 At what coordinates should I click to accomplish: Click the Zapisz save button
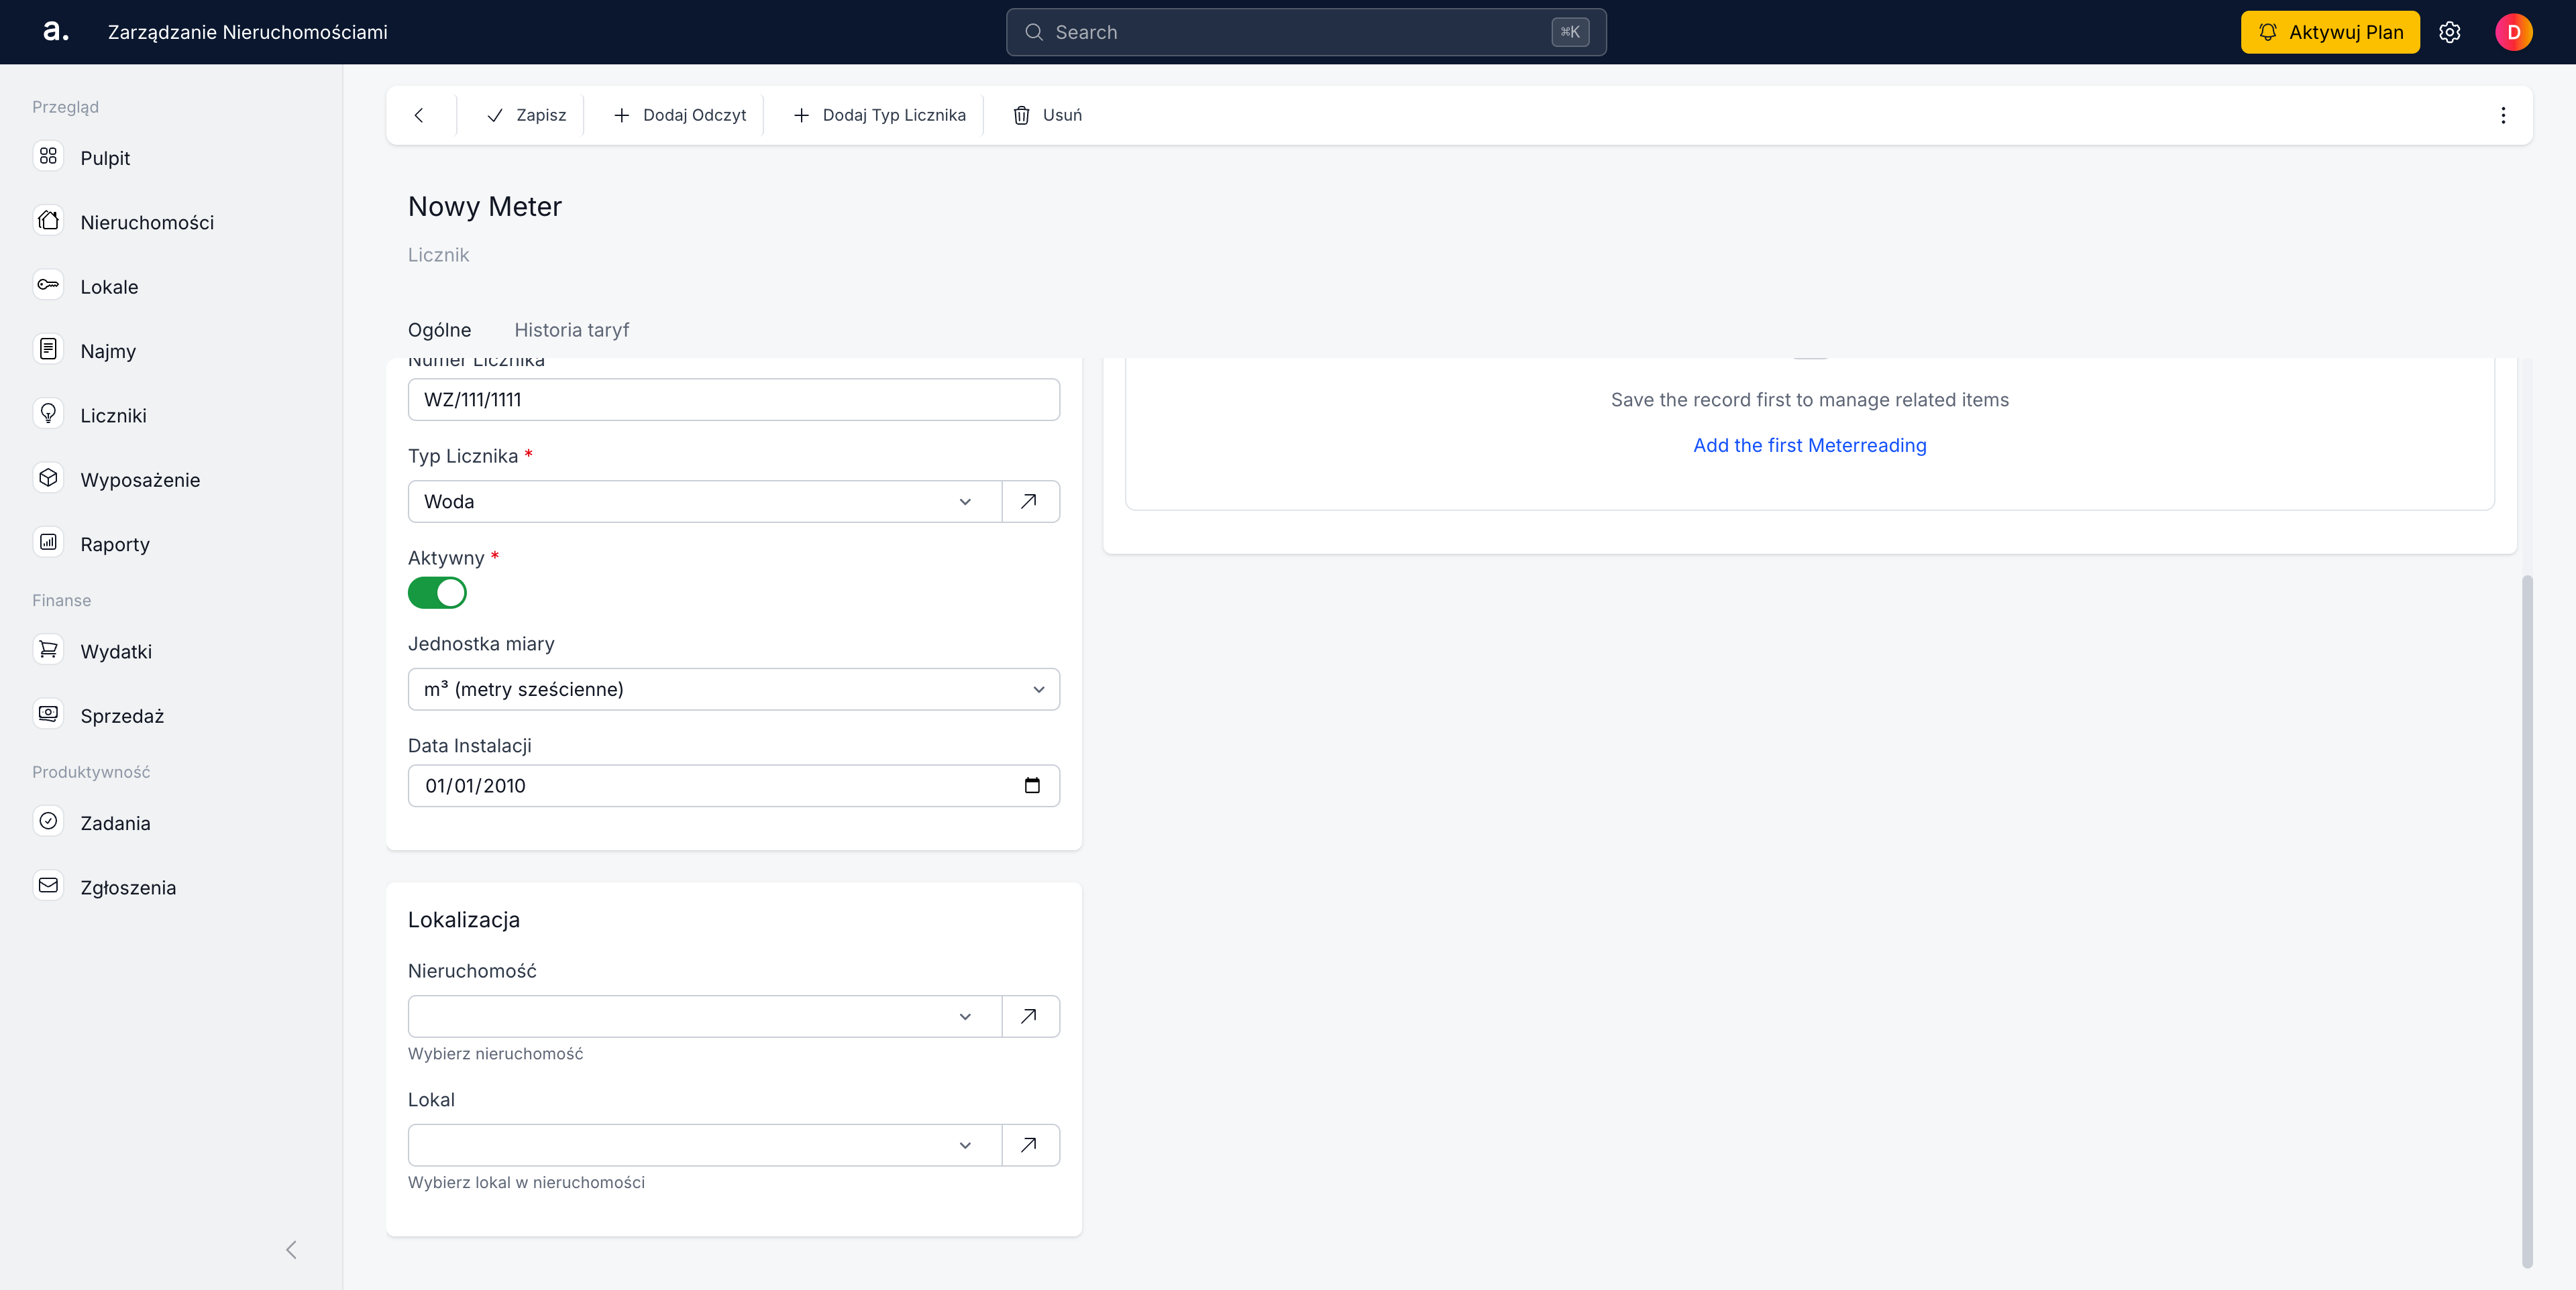(526, 115)
